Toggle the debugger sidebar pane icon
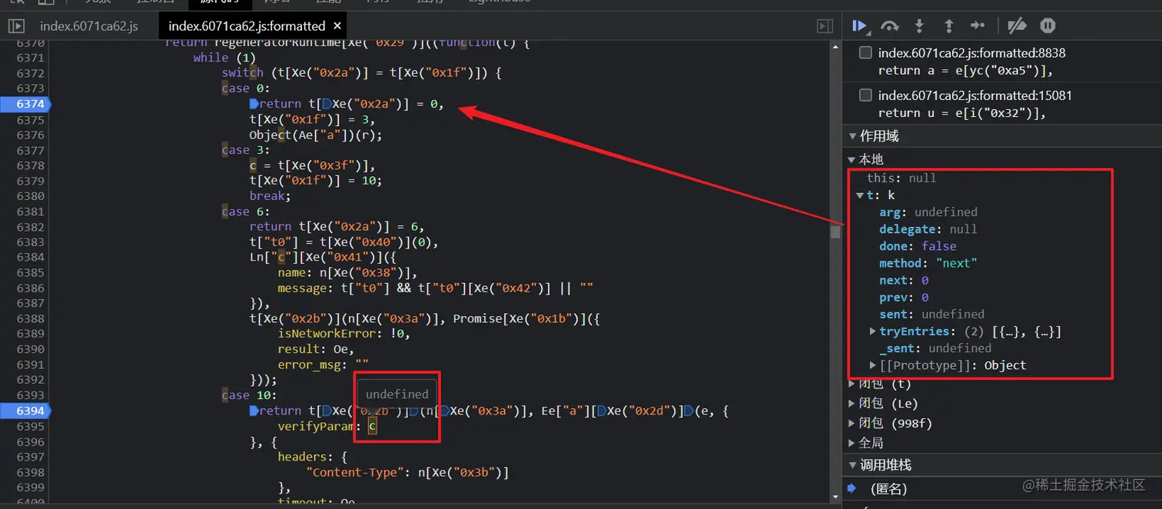The height and width of the screenshot is (509, 1162). tap(825, 26)
